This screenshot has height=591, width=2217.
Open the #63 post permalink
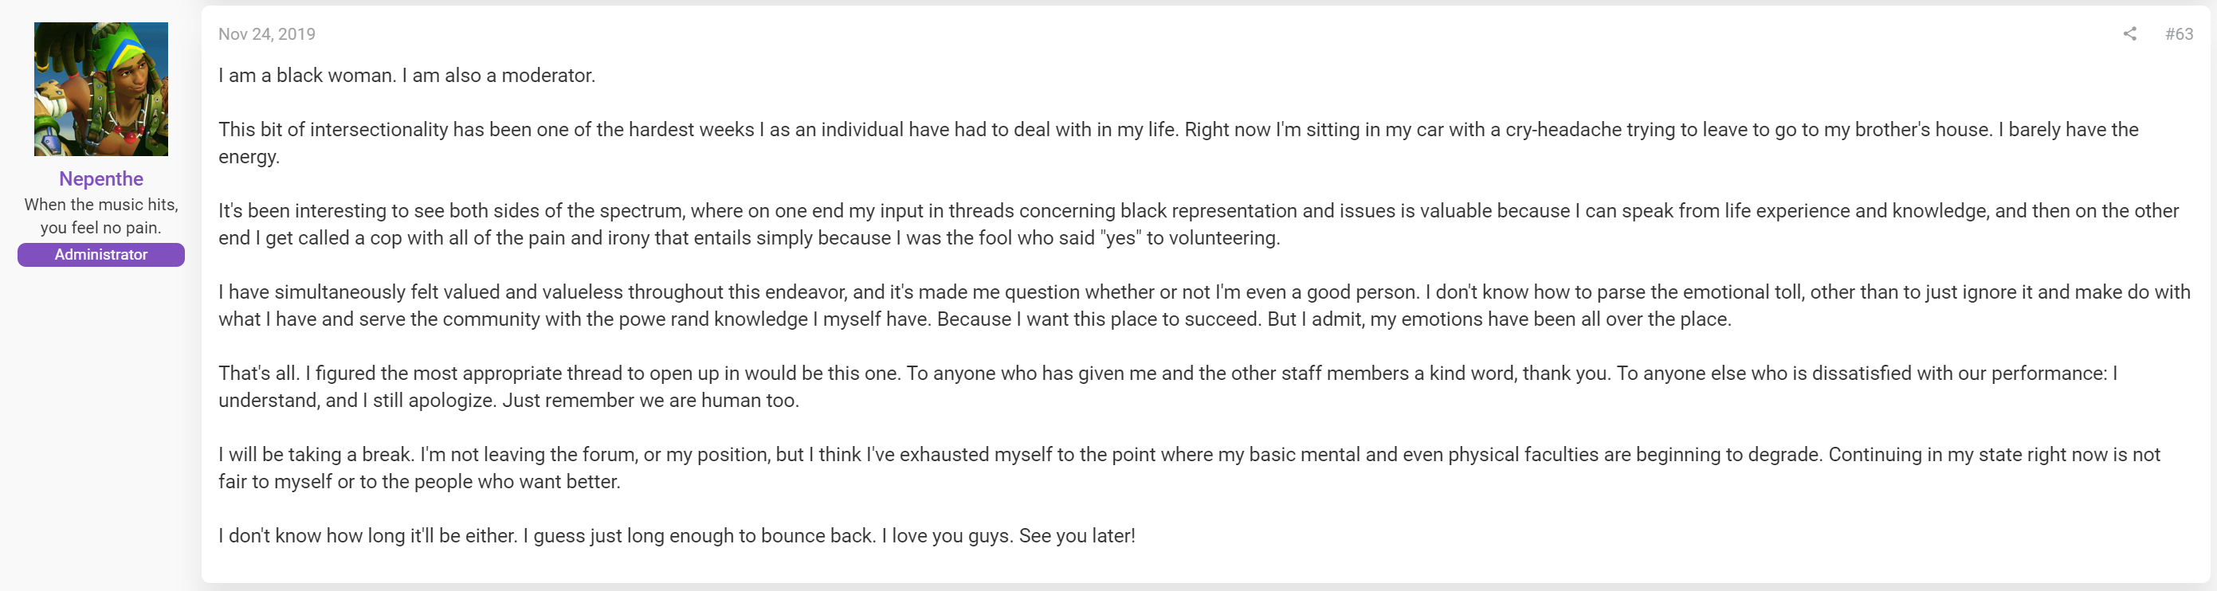pyautogui.click(x=2179, y=33)
